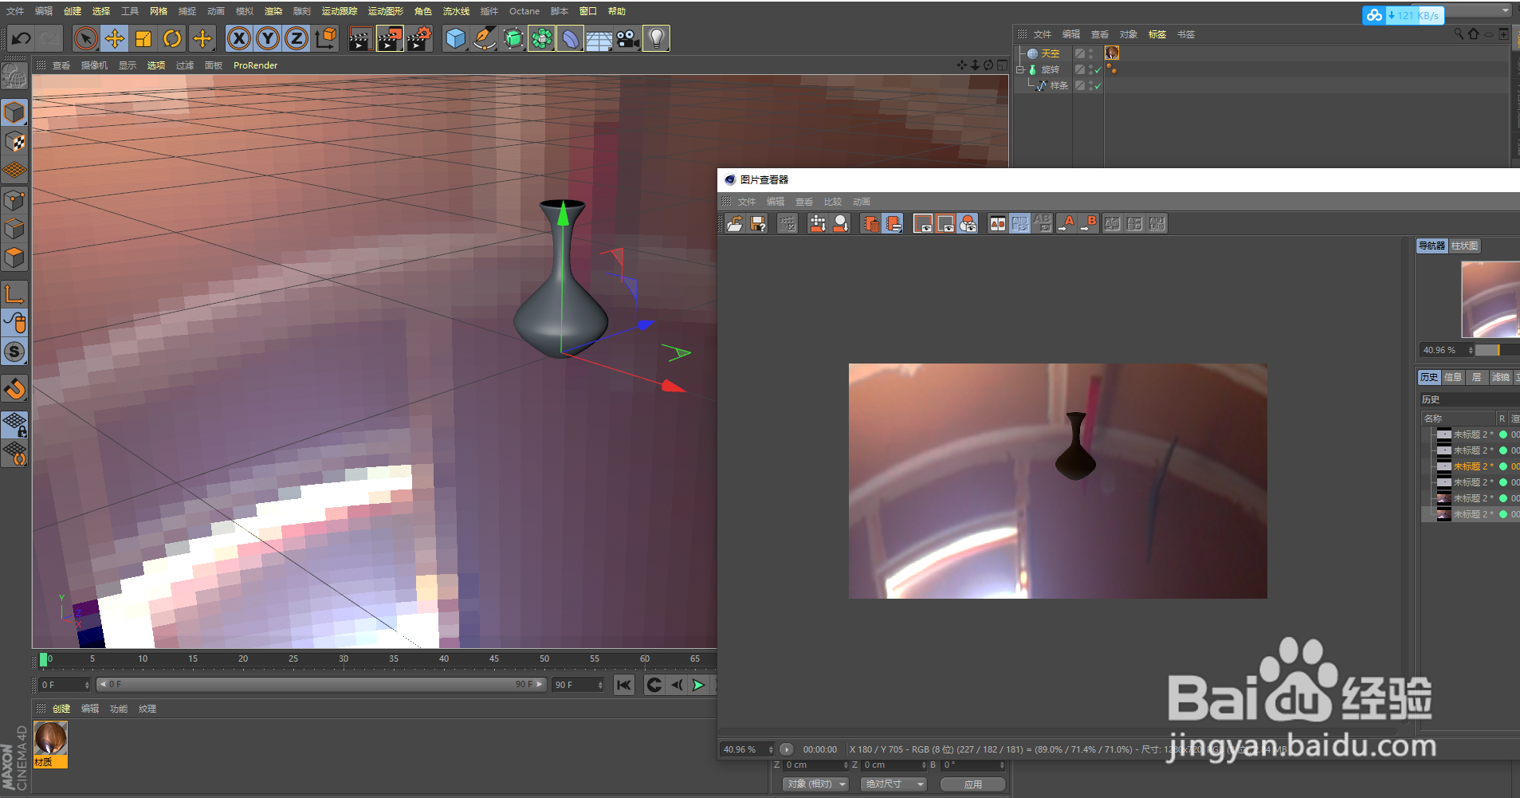This screenshot has height=798, width=1520.
Task: Collapse the 旋转 object hierarchy in Object Manager
Action: tap(1020, 69)
